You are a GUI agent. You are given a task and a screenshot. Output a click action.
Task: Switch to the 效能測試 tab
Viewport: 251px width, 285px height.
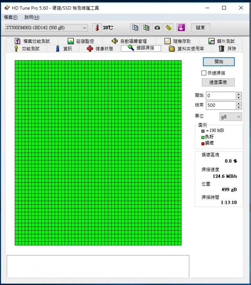point(27,48)
